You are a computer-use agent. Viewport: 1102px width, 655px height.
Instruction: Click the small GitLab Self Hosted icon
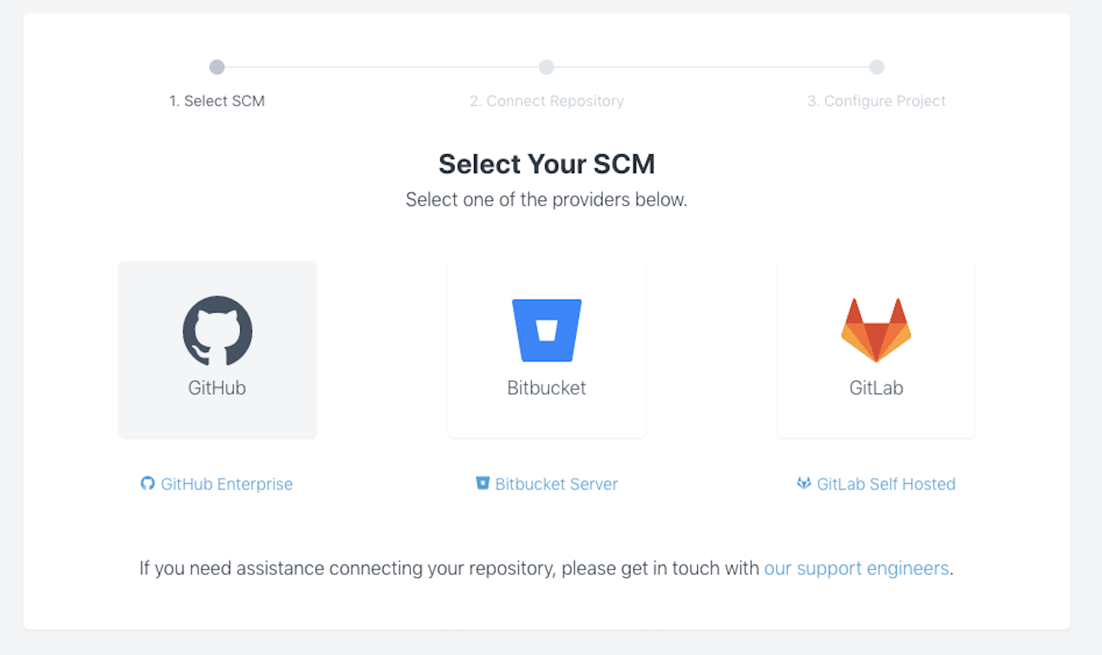[x=804, y=483]
